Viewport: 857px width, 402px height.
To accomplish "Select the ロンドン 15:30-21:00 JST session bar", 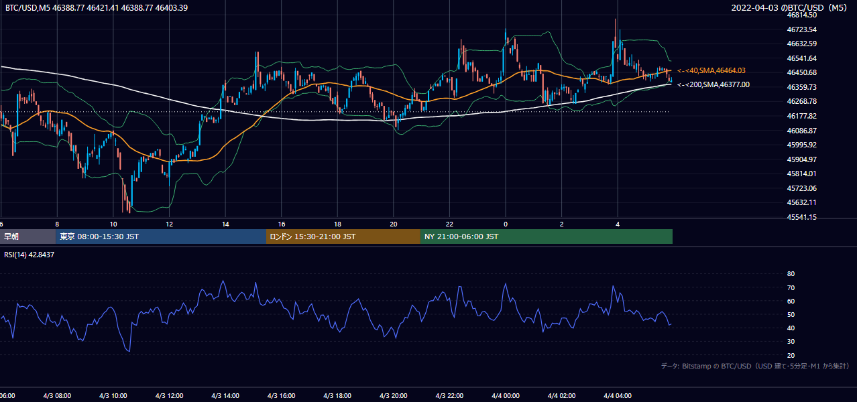I will pyautogui.click(x=343, y=237).
